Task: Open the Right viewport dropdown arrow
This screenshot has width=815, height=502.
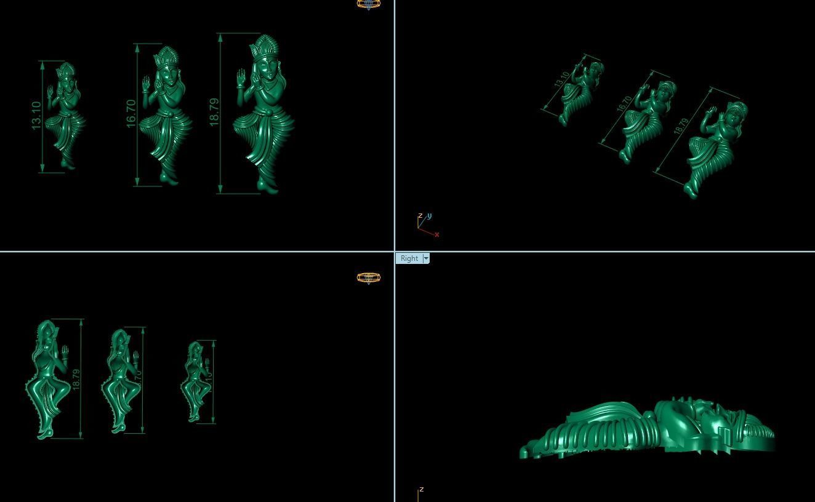Action: (426, 258)
